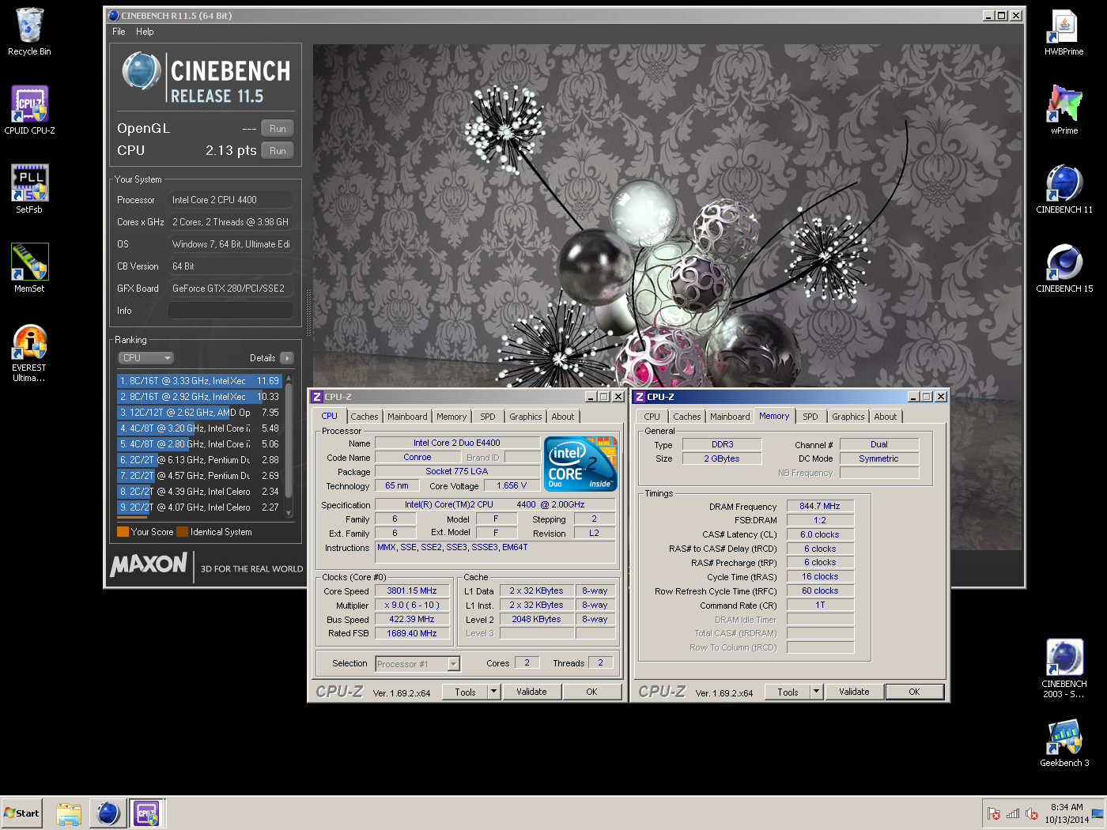Switch to CPU tab in right CPU-Z

(x=652, y=417)
